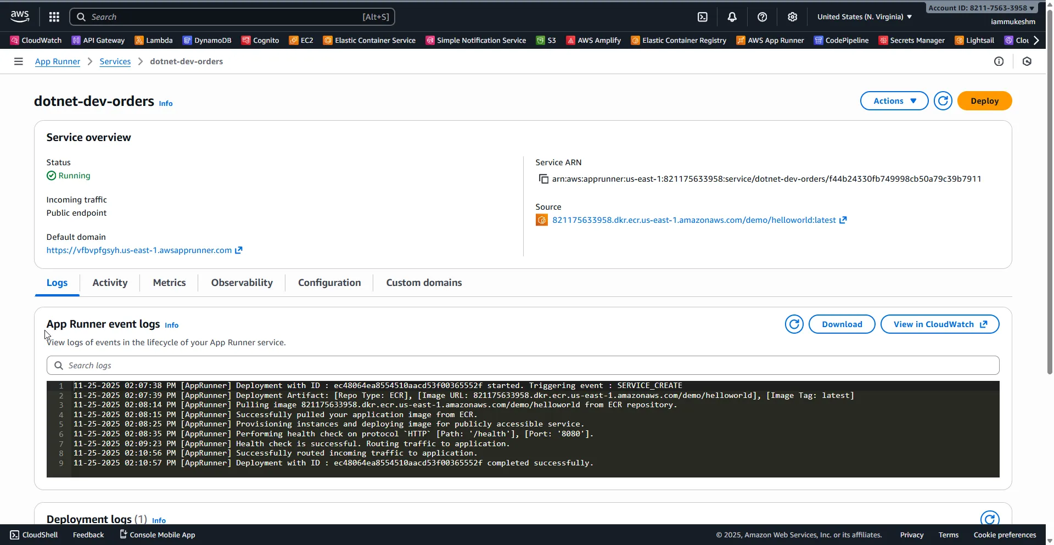Open the Custom domains tab
The image size is (1054, 545).
point(423,283)
